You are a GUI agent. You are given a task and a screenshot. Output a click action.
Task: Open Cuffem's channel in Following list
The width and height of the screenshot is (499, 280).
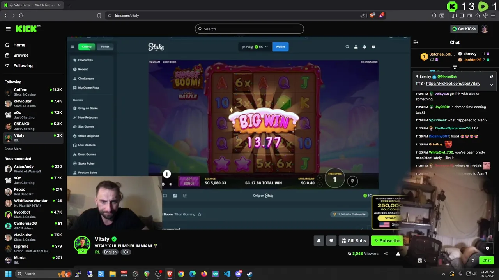tap(33, 92)
